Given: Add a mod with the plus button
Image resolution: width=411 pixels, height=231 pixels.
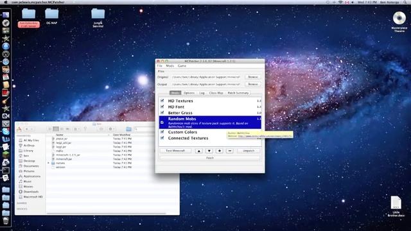Looking at the screenshot, I should click(x=220, y=151).
